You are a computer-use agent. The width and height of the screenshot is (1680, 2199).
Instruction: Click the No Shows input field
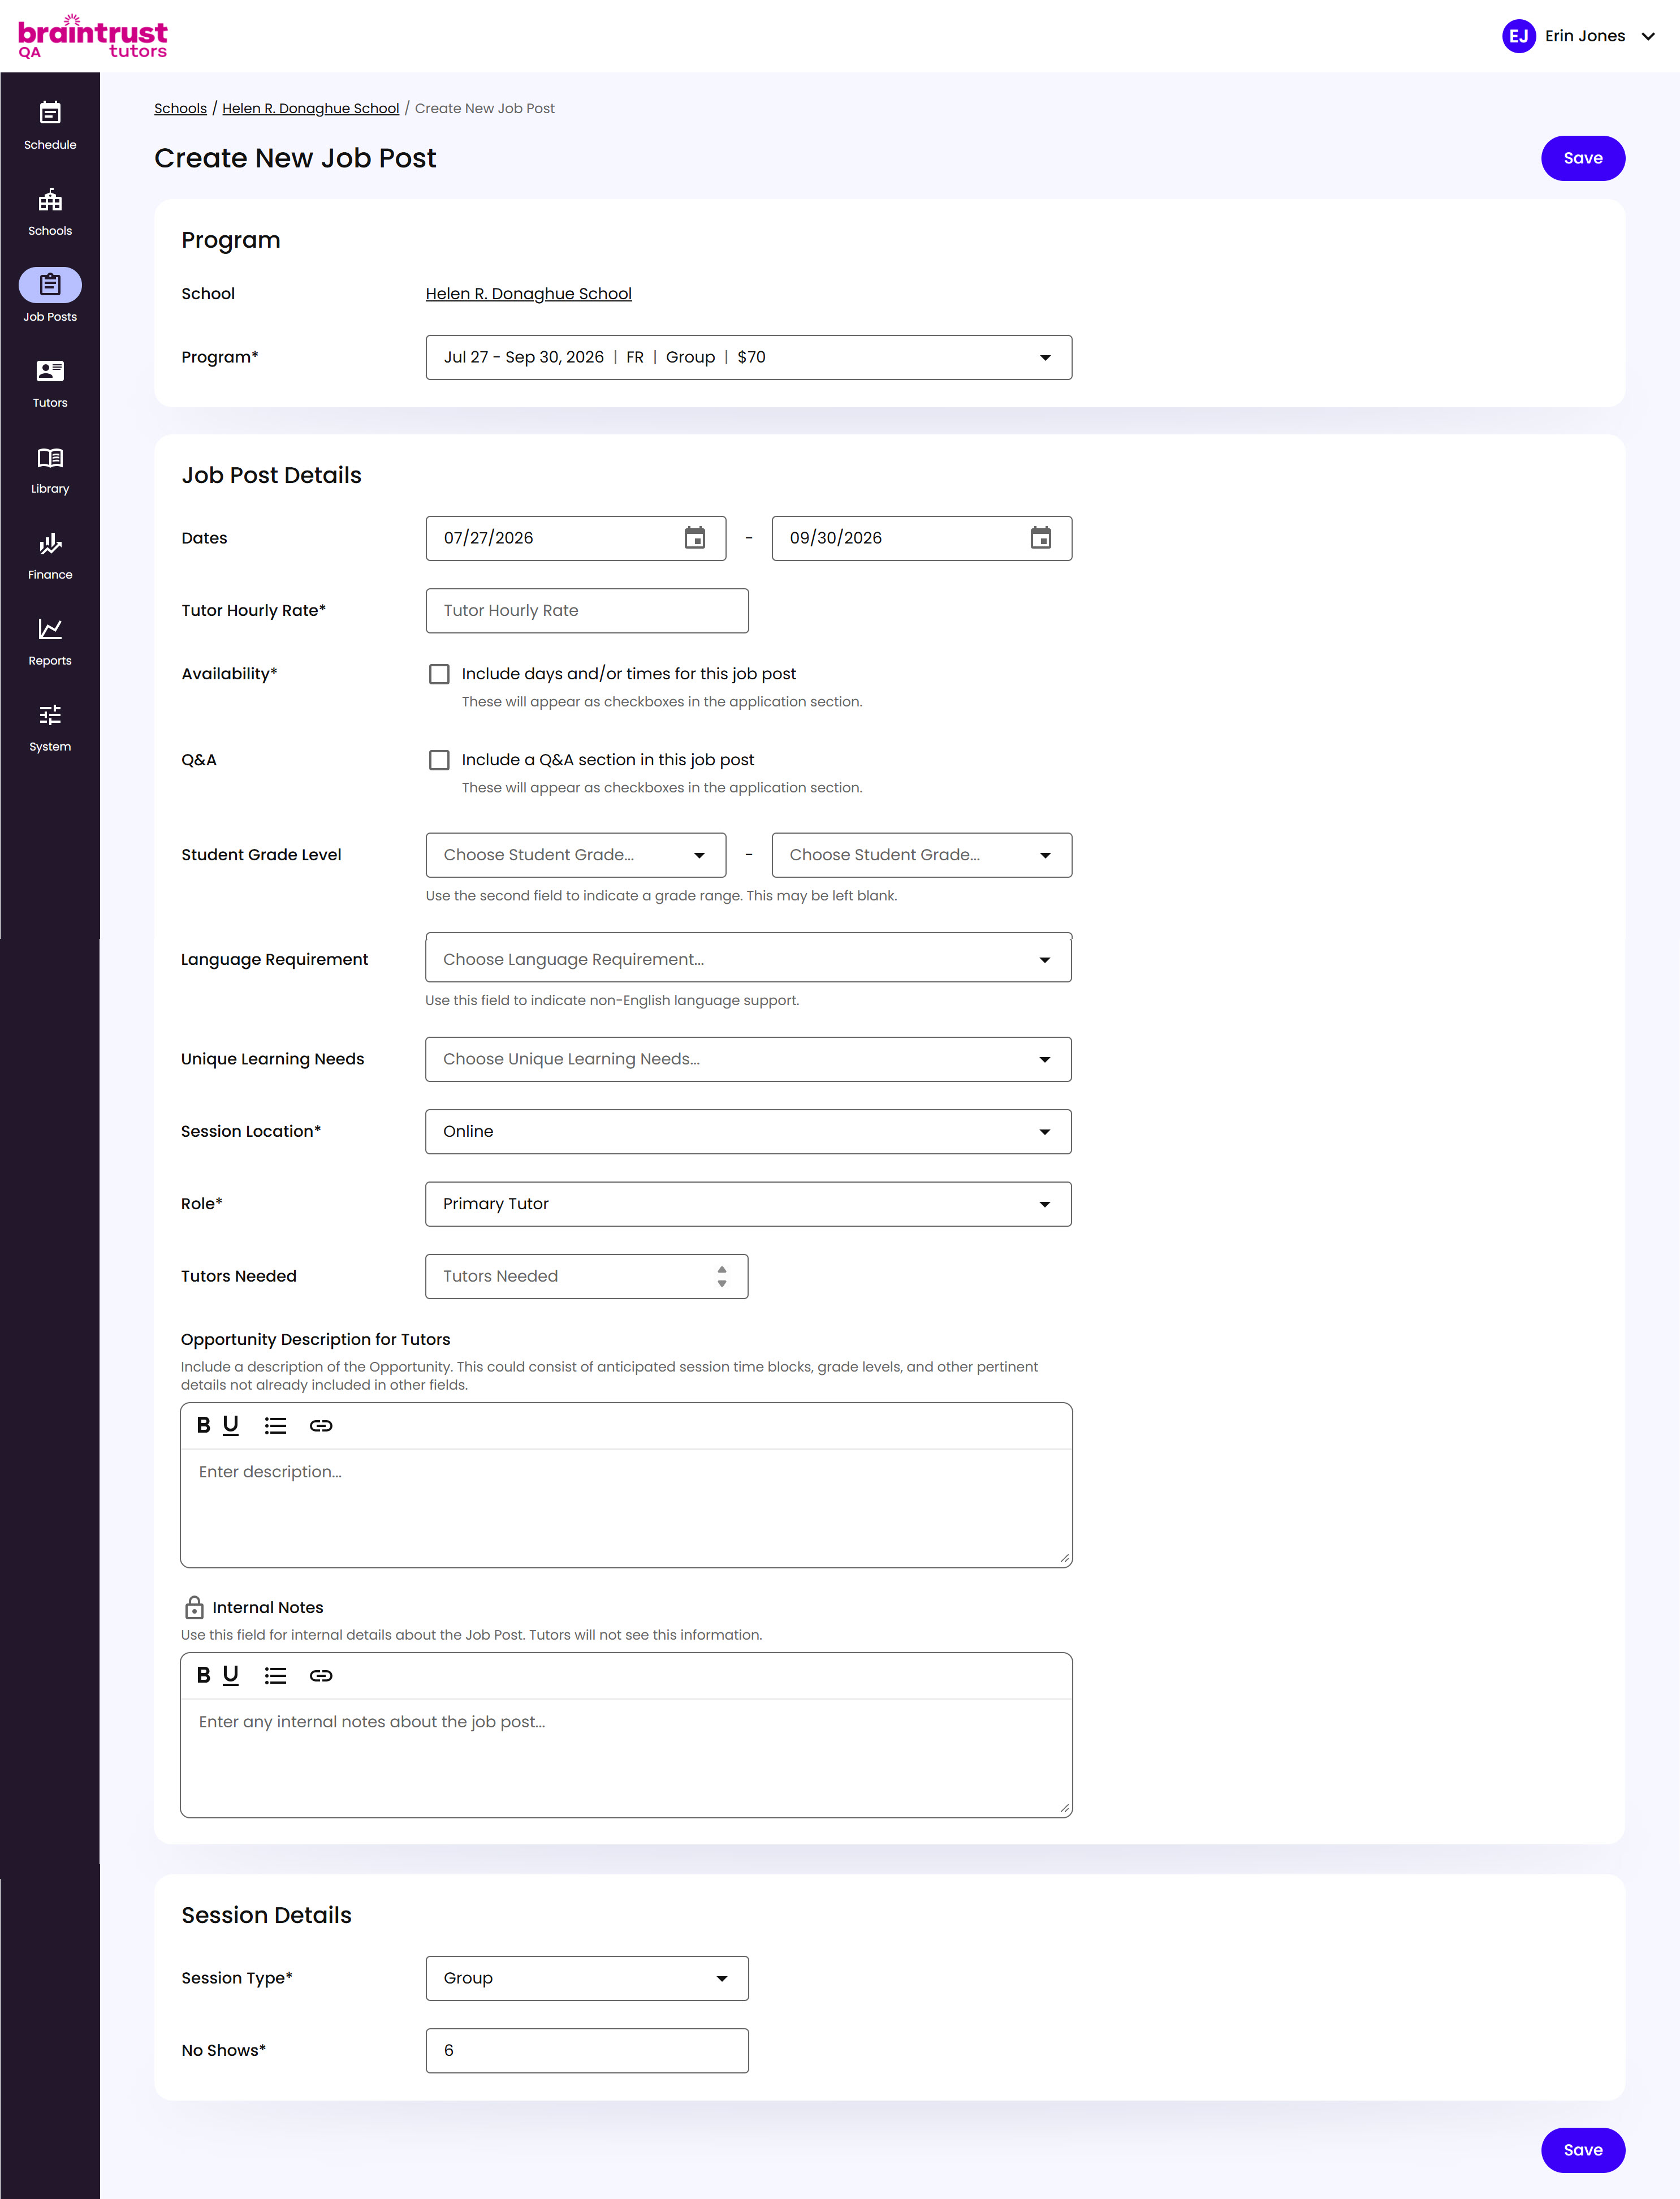[x=587, y=2051]
